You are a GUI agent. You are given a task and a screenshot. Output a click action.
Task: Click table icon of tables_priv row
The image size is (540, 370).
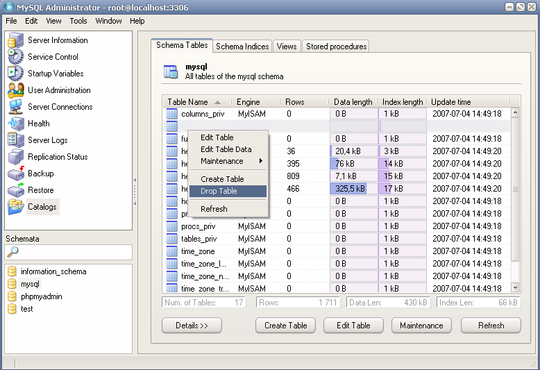click(172, 239)
